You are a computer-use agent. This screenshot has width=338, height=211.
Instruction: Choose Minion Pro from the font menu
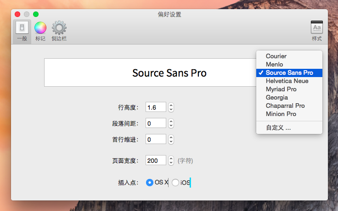coord(289,114)
